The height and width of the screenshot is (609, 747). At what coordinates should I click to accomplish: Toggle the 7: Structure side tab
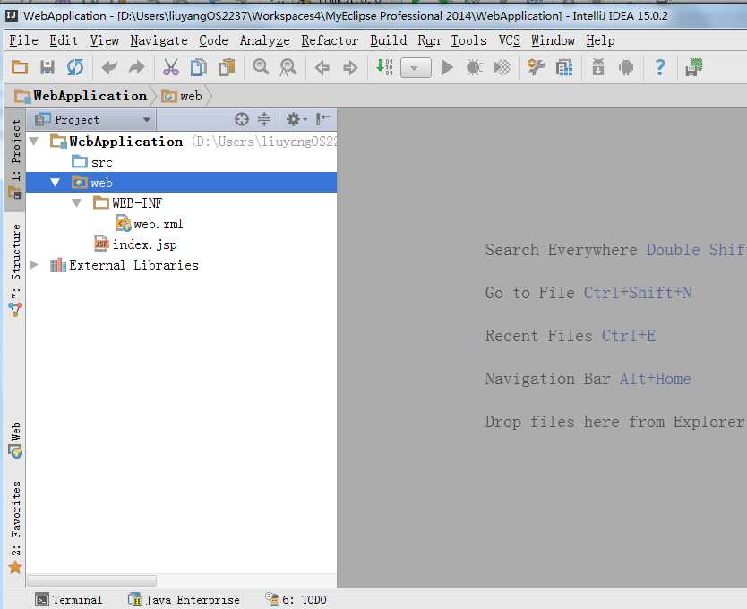click(16, 270)
